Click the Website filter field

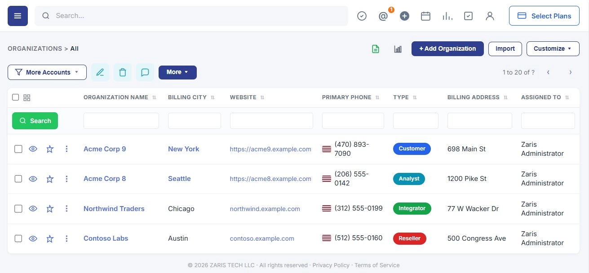click(x=271, y=121)
